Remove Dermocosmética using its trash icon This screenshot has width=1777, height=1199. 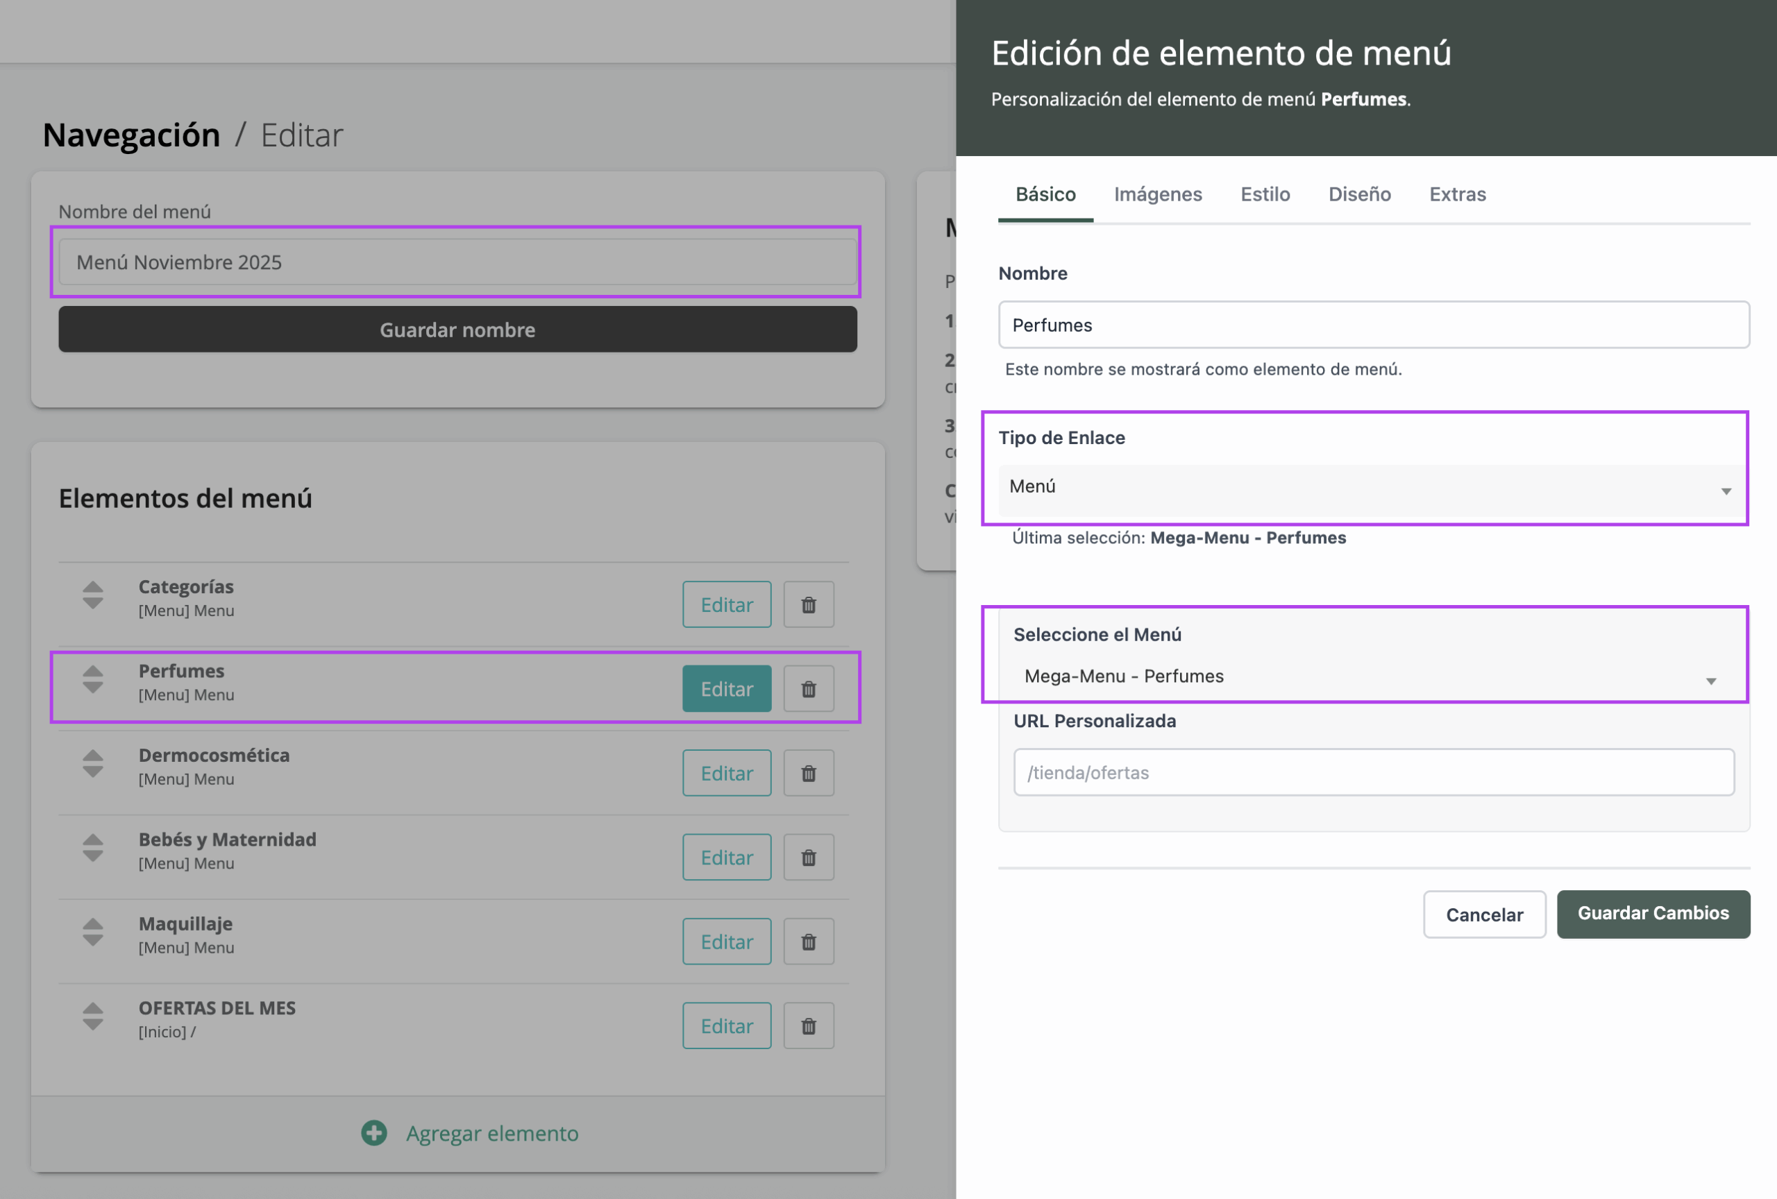808,772
